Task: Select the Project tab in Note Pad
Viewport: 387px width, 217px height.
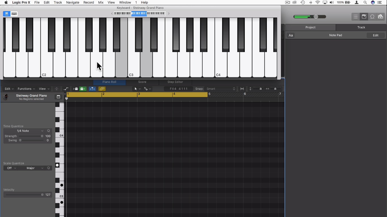Action: point(311,27)
